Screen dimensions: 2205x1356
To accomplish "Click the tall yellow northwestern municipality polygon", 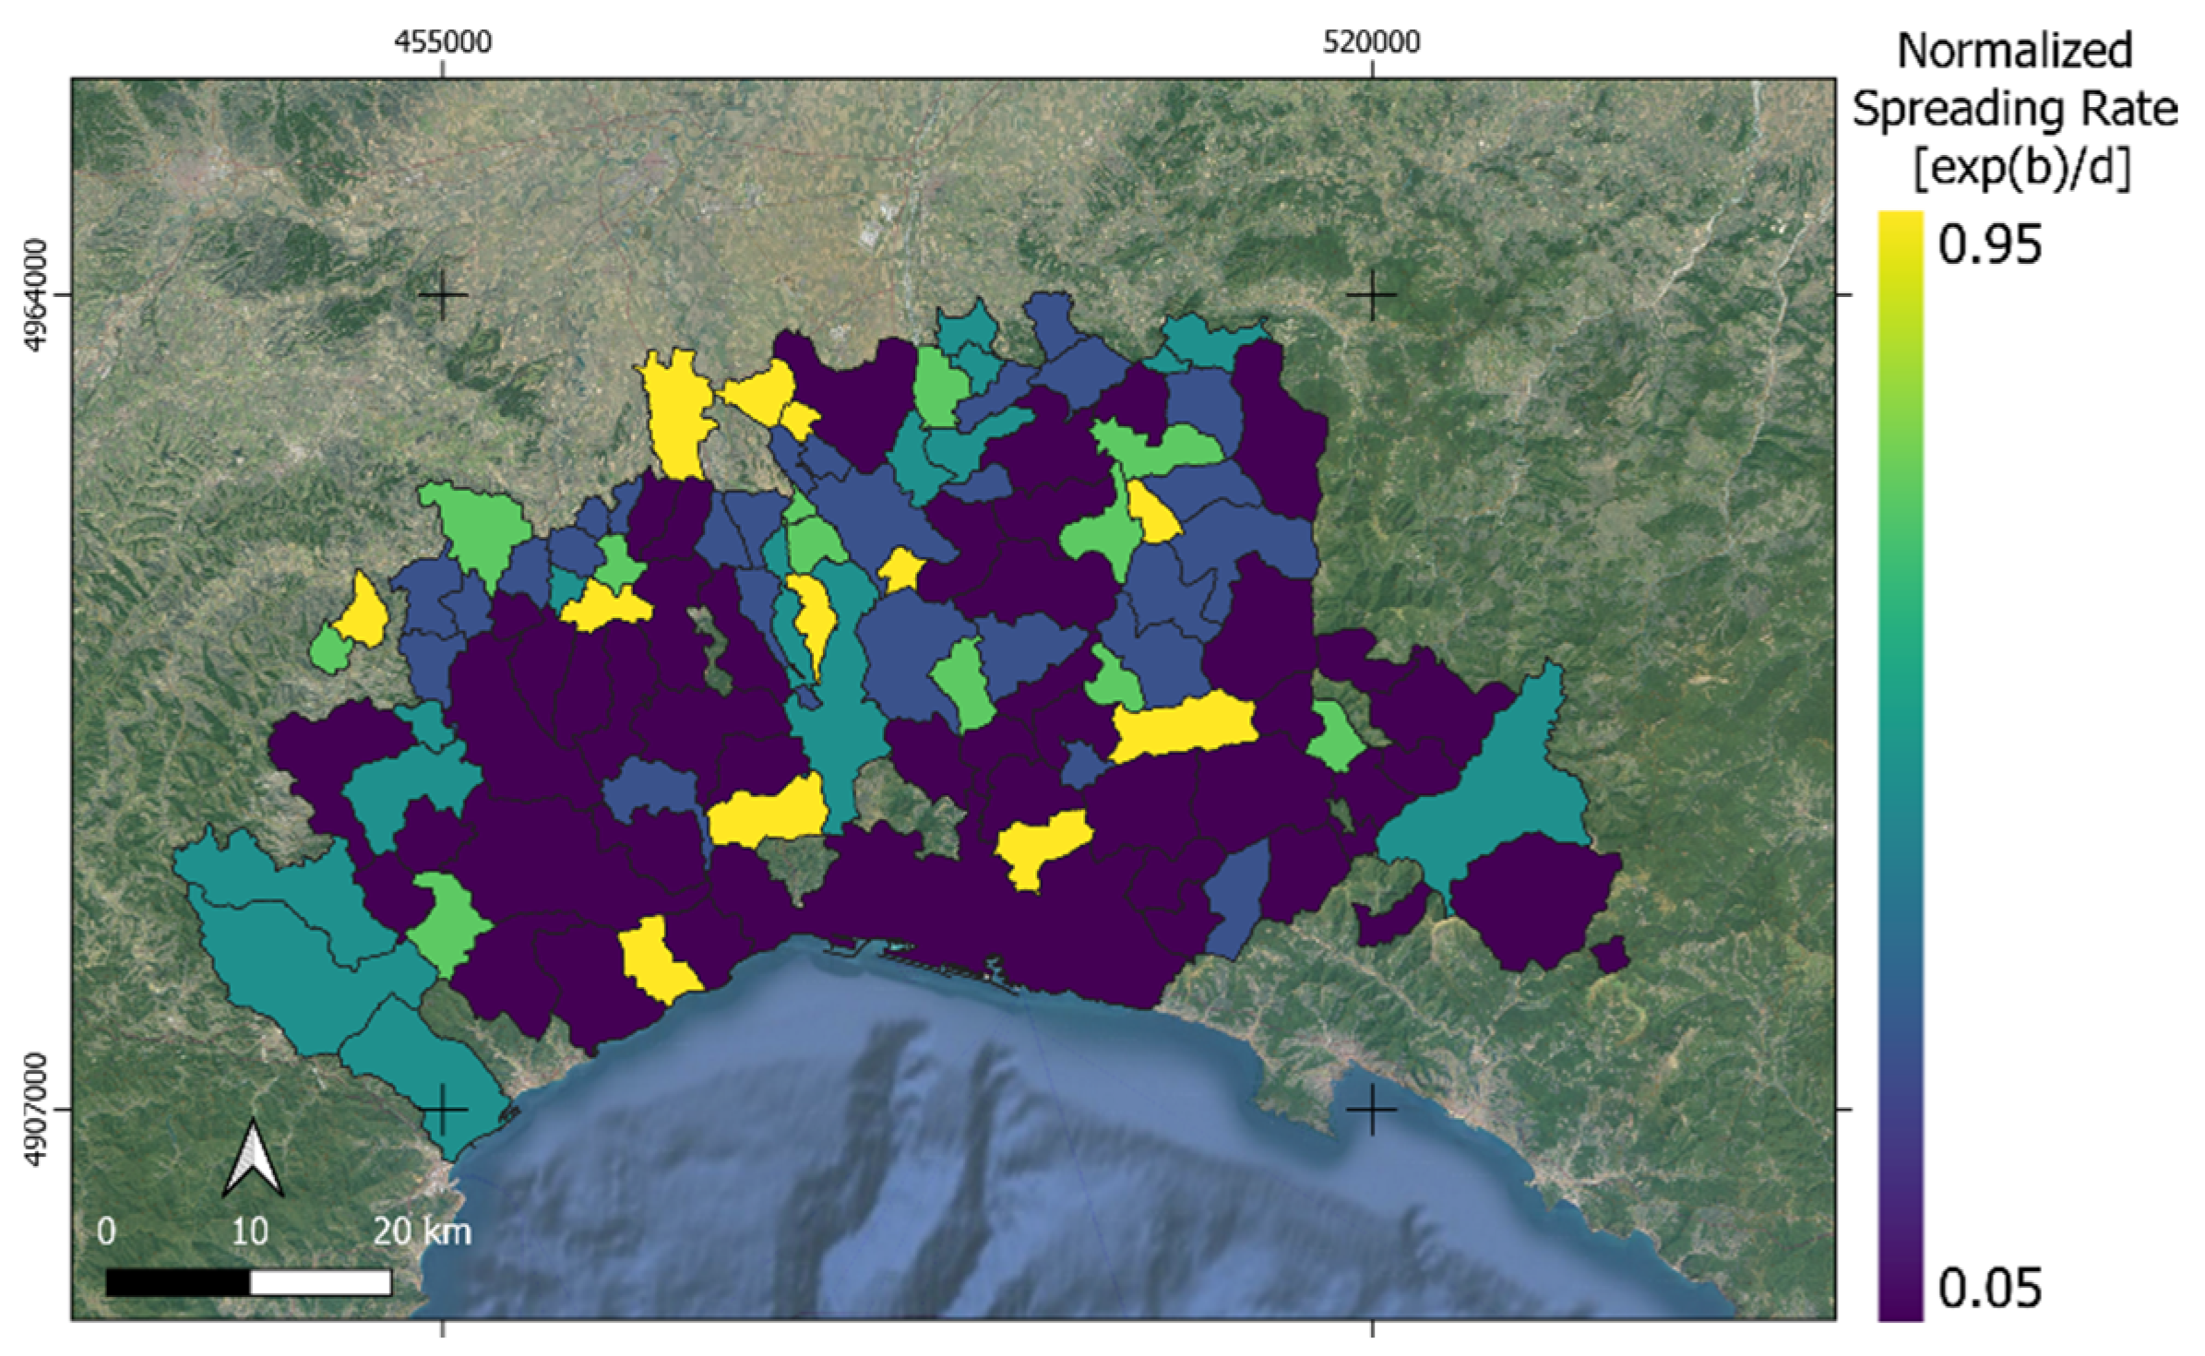I will click(x=675, y=415).
